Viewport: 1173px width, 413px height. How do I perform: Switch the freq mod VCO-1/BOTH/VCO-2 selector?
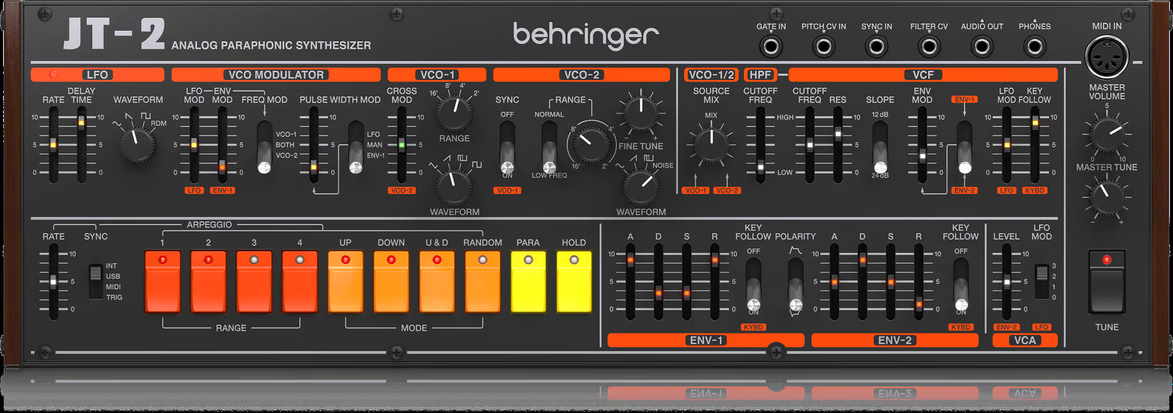pyautogui.click(x=265, y=146)
